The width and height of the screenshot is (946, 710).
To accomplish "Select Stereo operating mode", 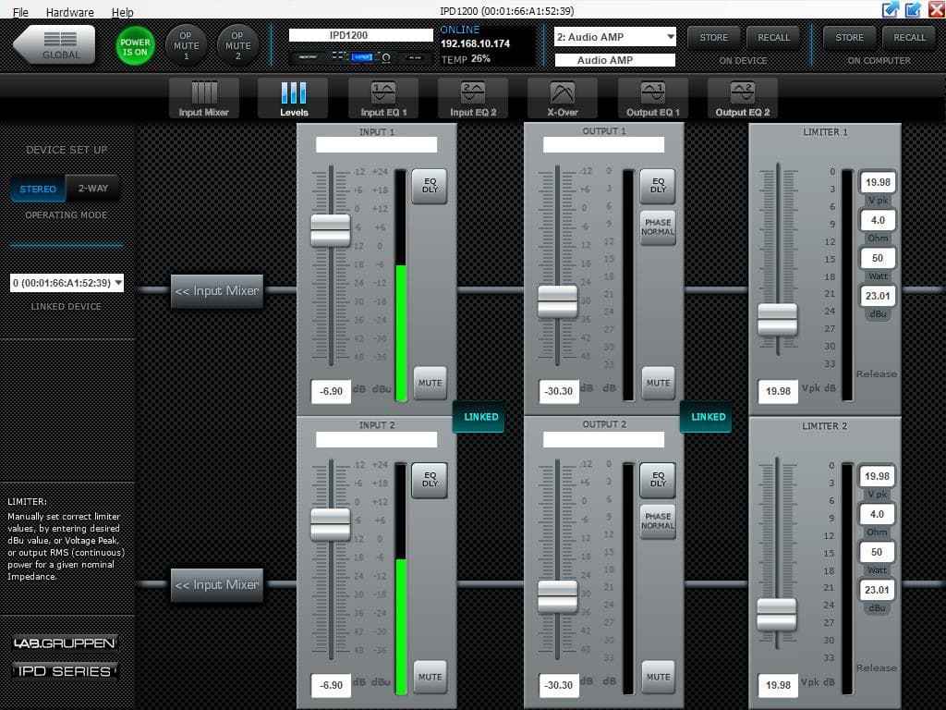I will tap(38, 189).
